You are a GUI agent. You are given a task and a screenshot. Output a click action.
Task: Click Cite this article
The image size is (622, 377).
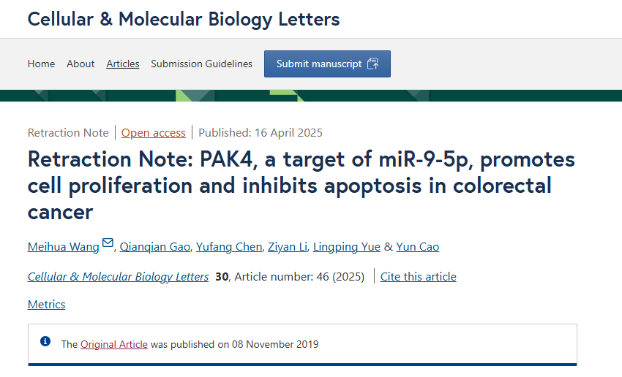pos(419,276)
